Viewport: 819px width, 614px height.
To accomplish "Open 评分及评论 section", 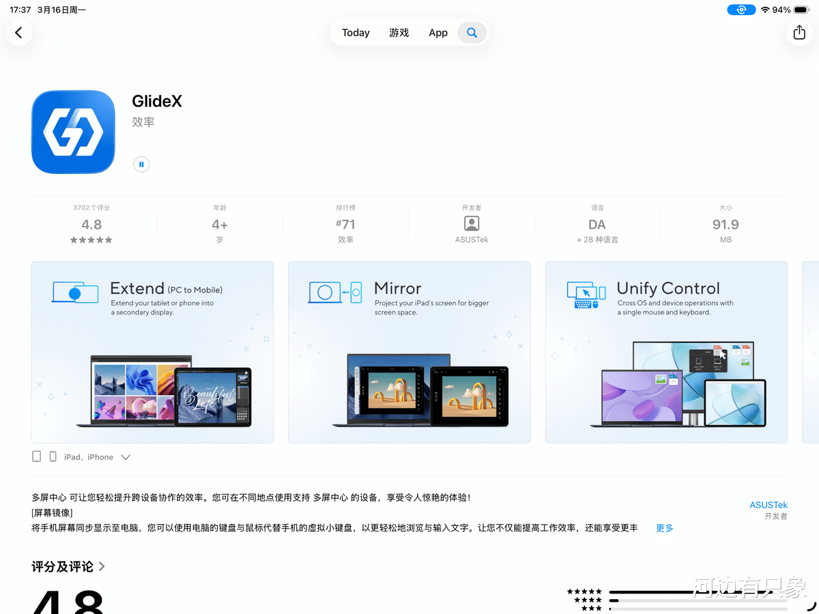I will [x=68, y=566].
